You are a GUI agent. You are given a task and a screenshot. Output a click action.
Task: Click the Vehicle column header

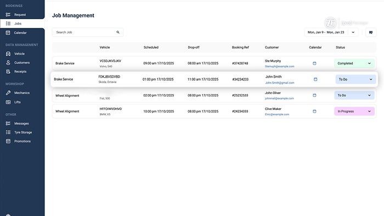[105, 48]
